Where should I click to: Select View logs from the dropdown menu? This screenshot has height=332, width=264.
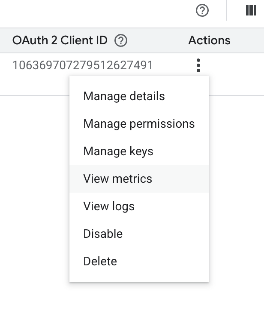point(109,206)
